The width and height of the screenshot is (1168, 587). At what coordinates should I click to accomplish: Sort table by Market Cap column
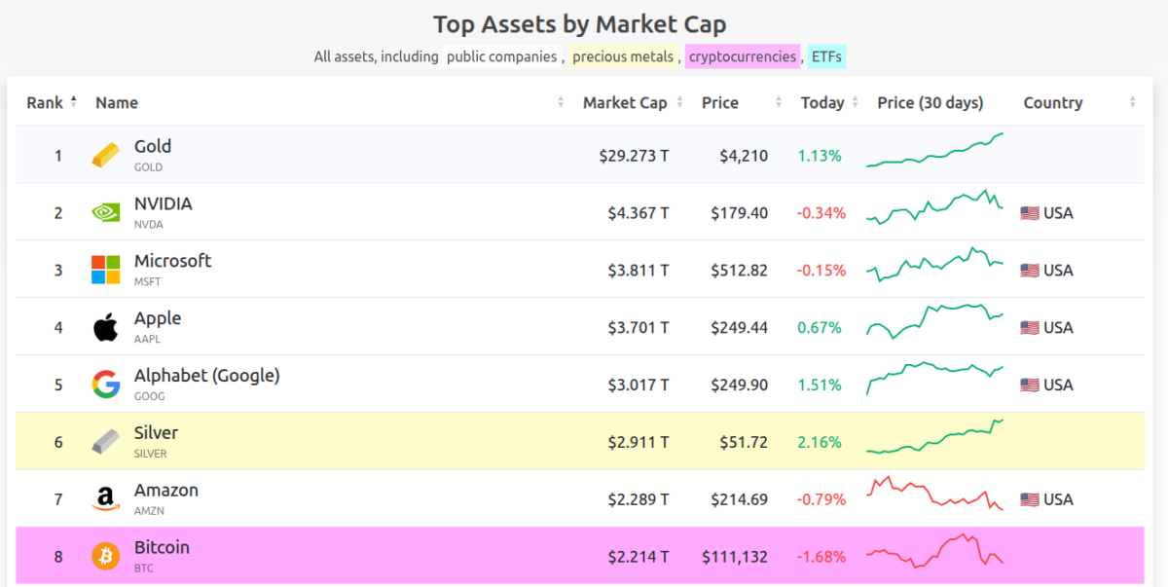coord(625,103)
